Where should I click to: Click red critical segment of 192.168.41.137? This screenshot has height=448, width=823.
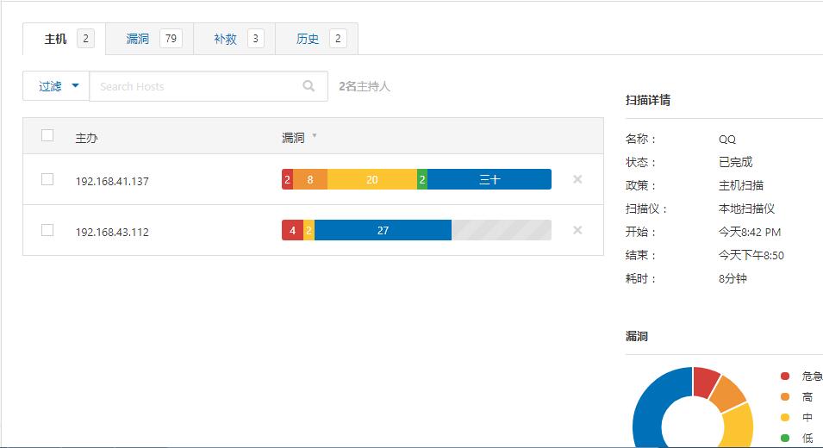point(287,179)
